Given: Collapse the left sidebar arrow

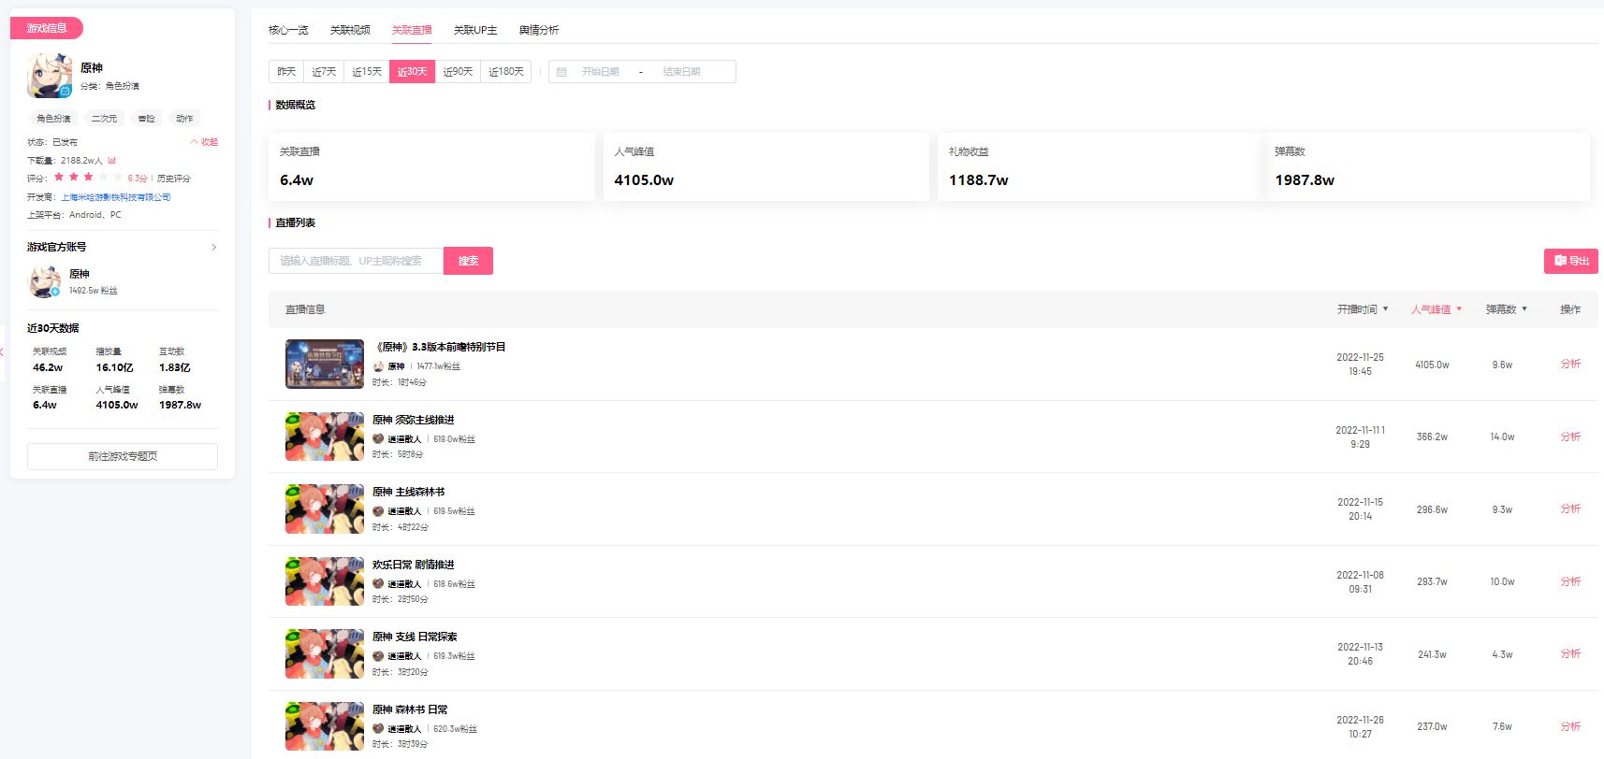Looking at the screenshot, I should click(x=3, y=351).
